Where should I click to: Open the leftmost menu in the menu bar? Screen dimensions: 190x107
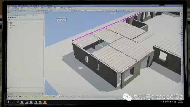pos(10,8)
